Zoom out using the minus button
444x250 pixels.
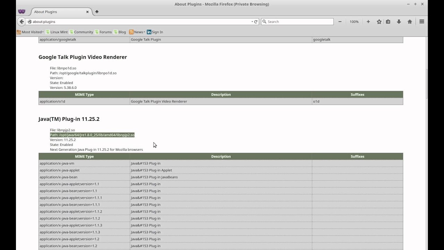click(x=340, y=22)
